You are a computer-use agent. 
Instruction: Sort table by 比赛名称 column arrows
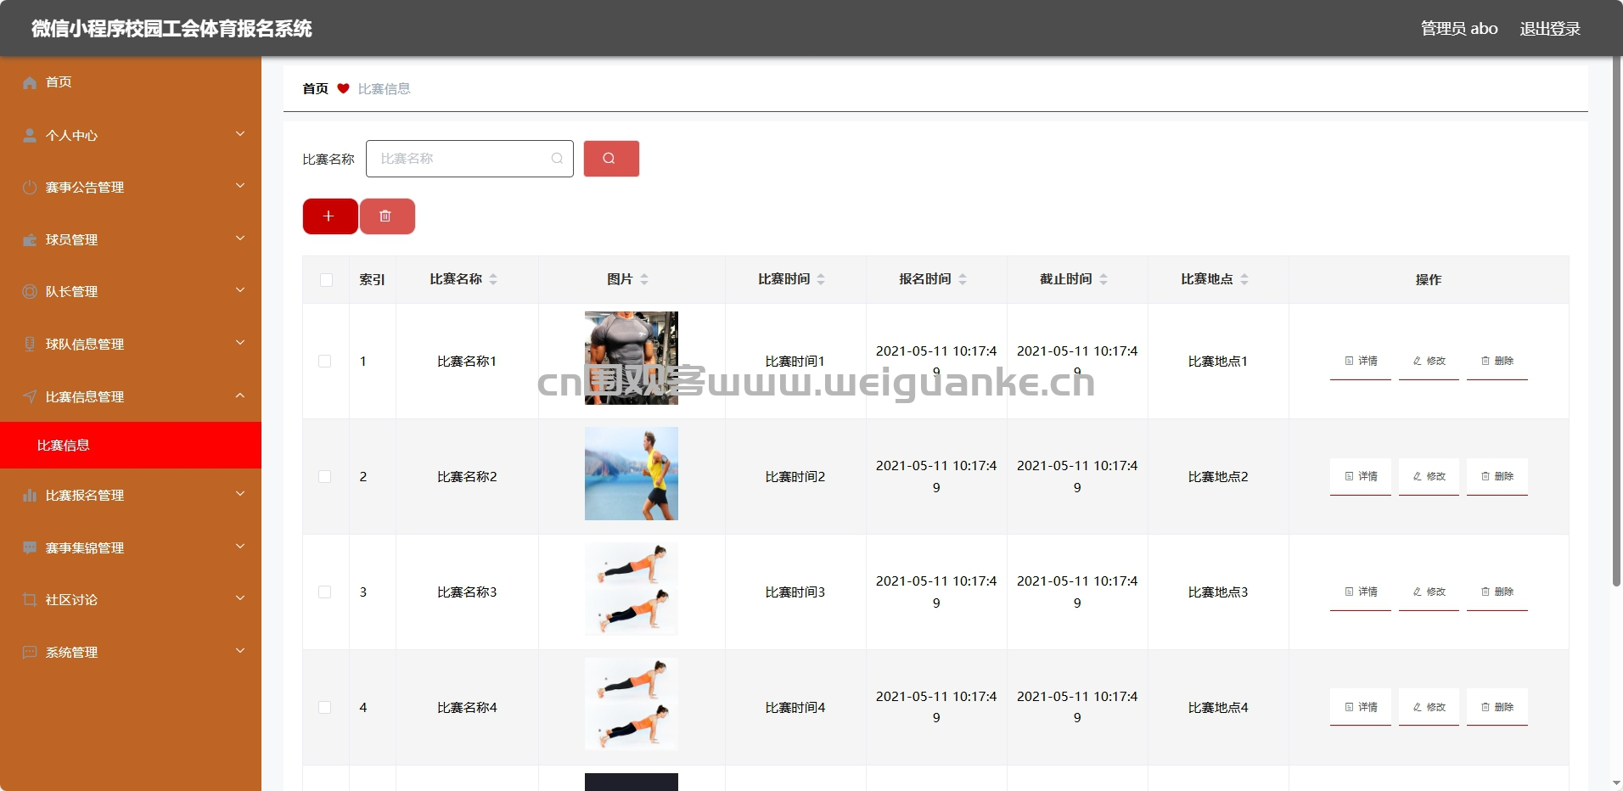pyautogui.click(x=493, y=279)
